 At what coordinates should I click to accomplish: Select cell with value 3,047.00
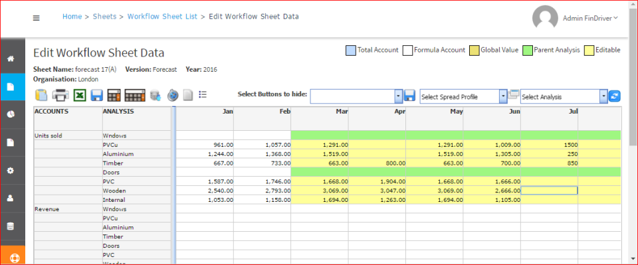(377, 191)
